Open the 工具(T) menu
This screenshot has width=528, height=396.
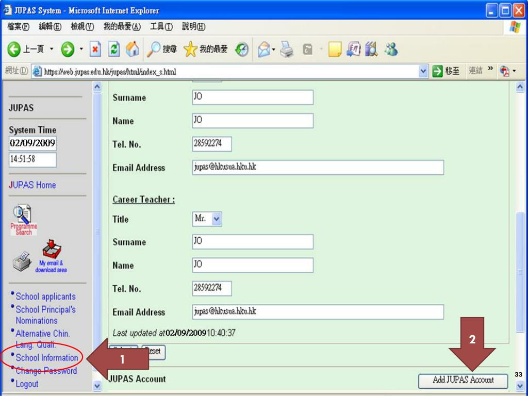(x=161, y=27)
